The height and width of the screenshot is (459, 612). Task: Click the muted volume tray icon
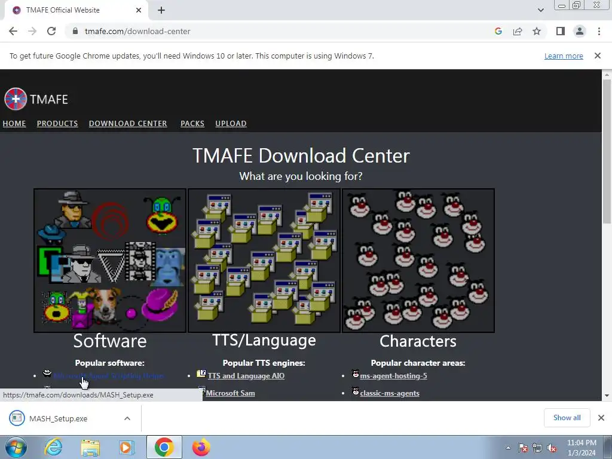552,448
